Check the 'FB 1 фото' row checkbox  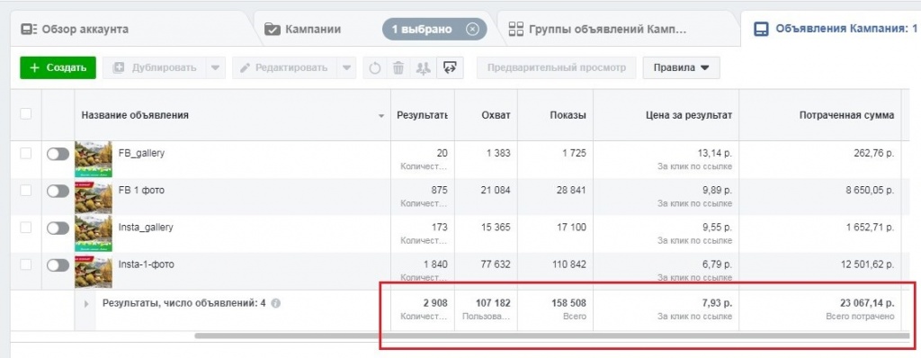point(26,191)
